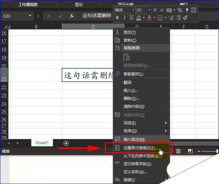Choose 插入(I)... menu entry

[x=141, y=91]
